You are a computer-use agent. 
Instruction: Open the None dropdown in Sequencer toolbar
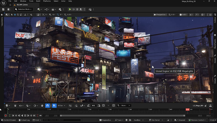(124, 106)
